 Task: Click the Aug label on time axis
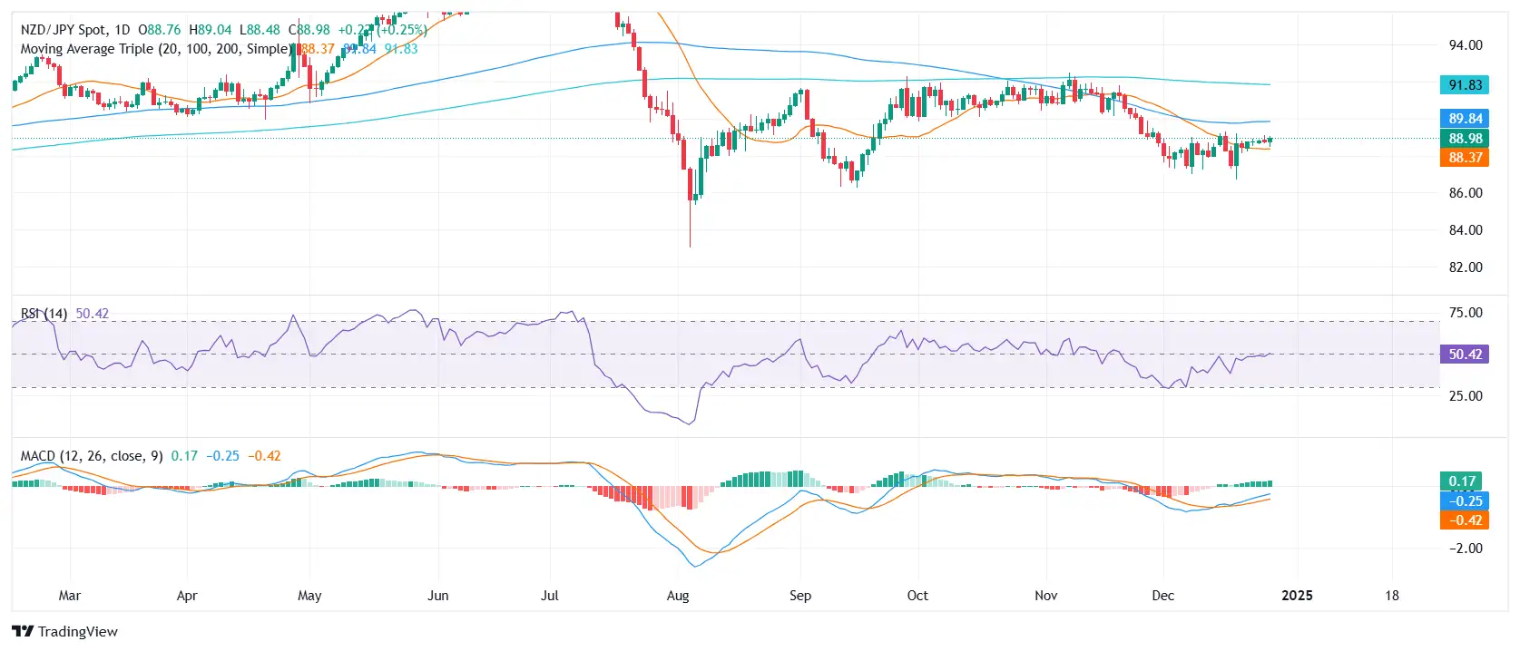tap(678, 596)
